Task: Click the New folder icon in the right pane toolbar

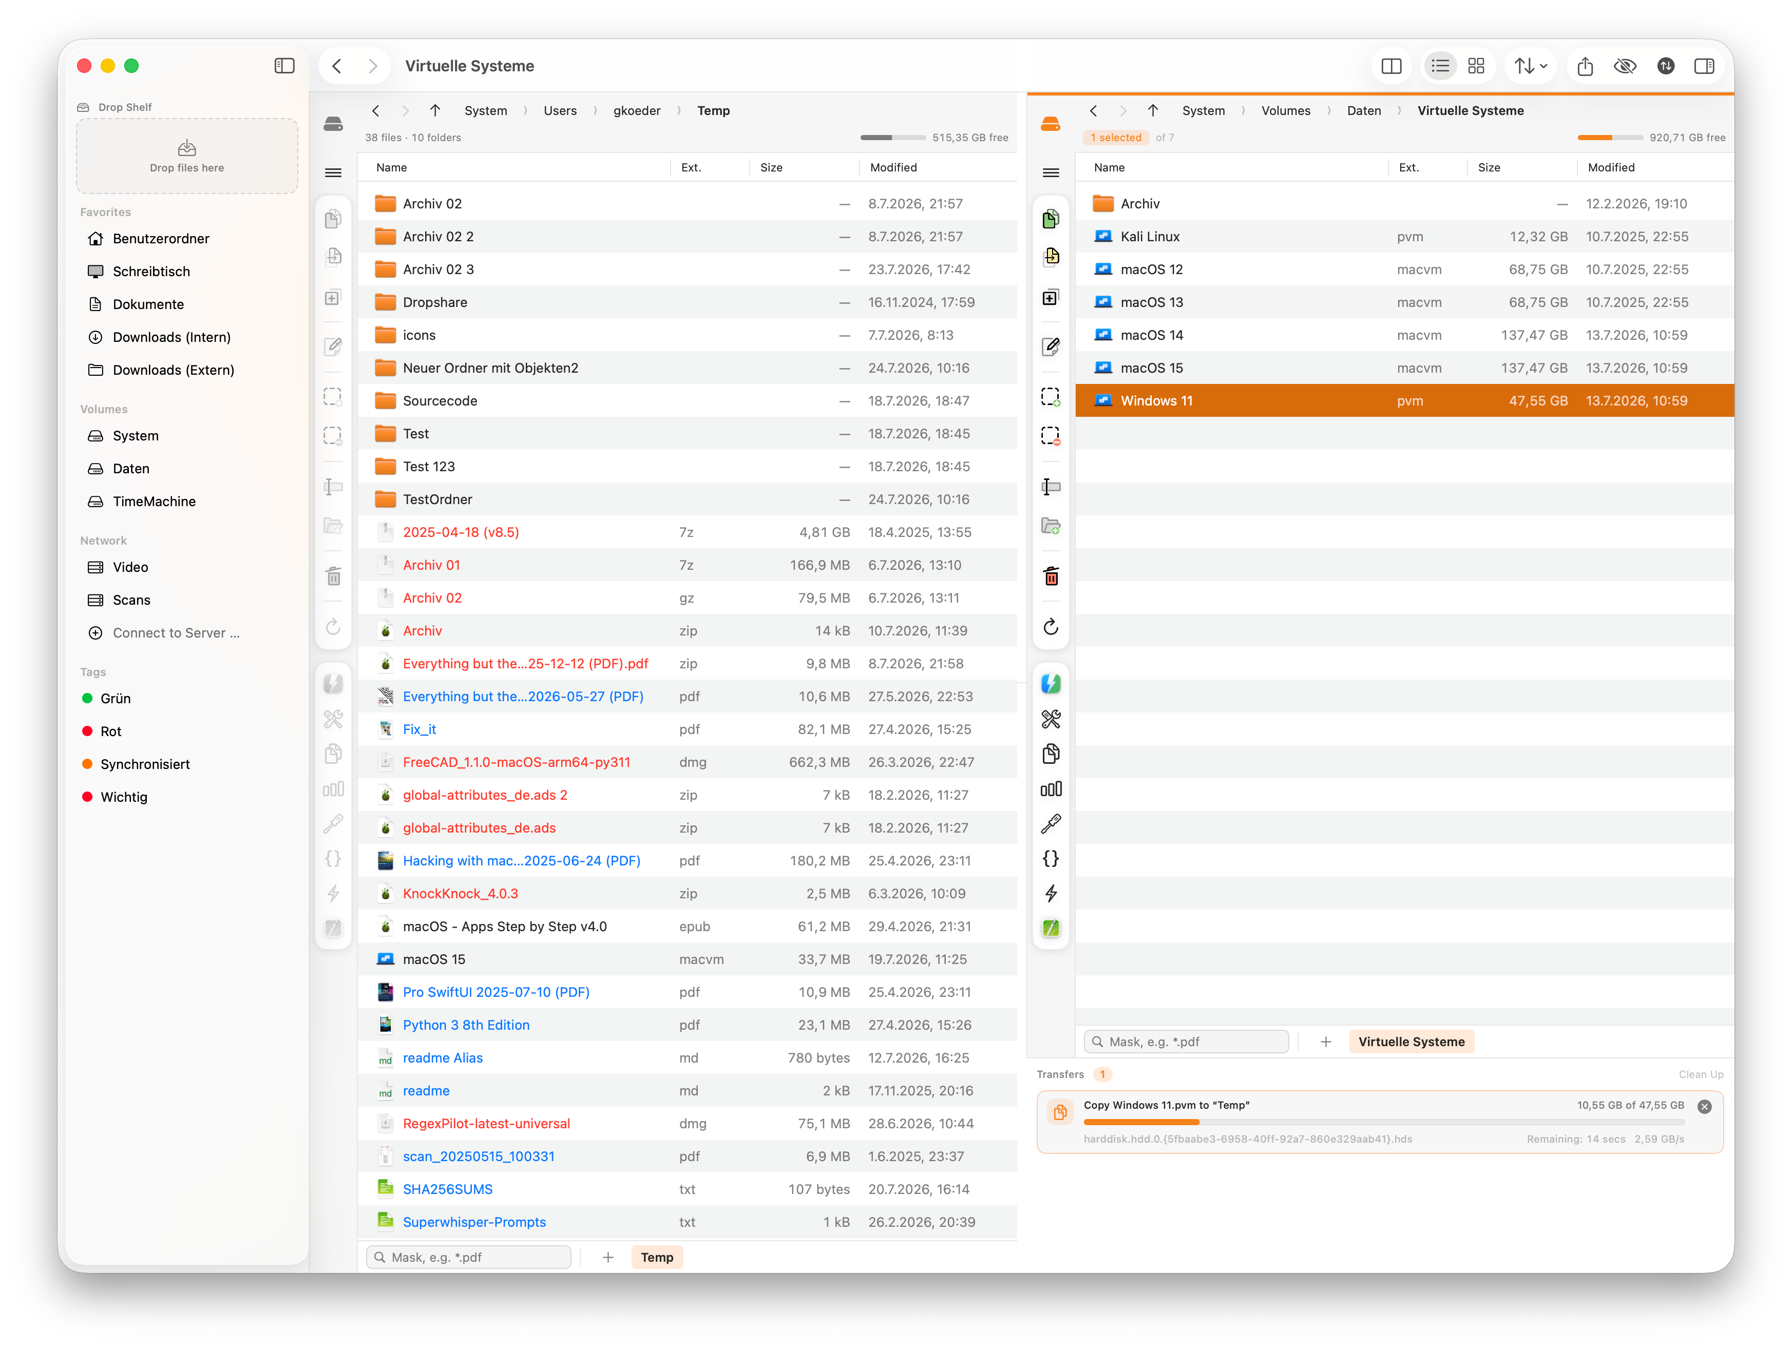Action: (1050, 526)
